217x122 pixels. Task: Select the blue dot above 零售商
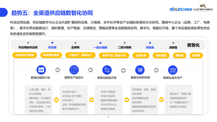pos(150,43)
